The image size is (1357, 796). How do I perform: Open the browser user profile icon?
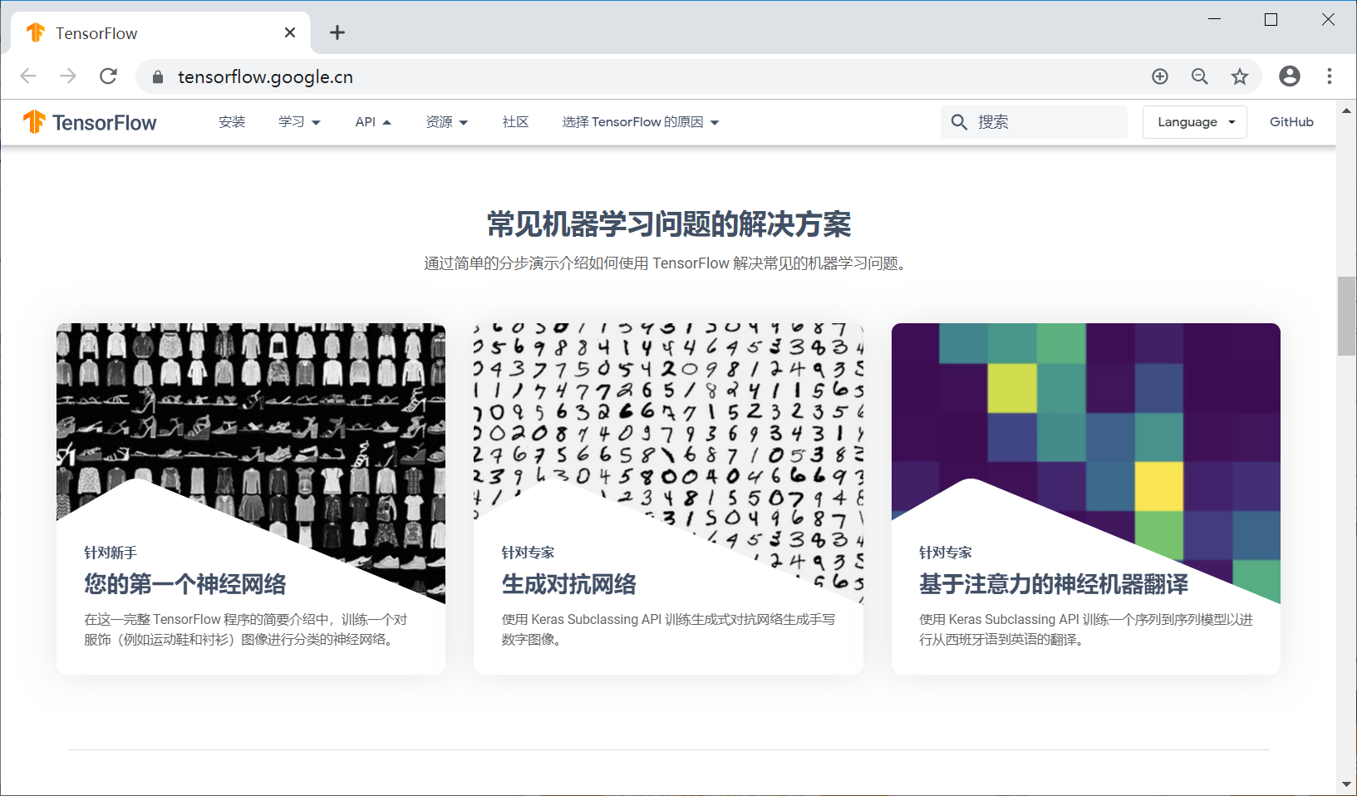1289,76
